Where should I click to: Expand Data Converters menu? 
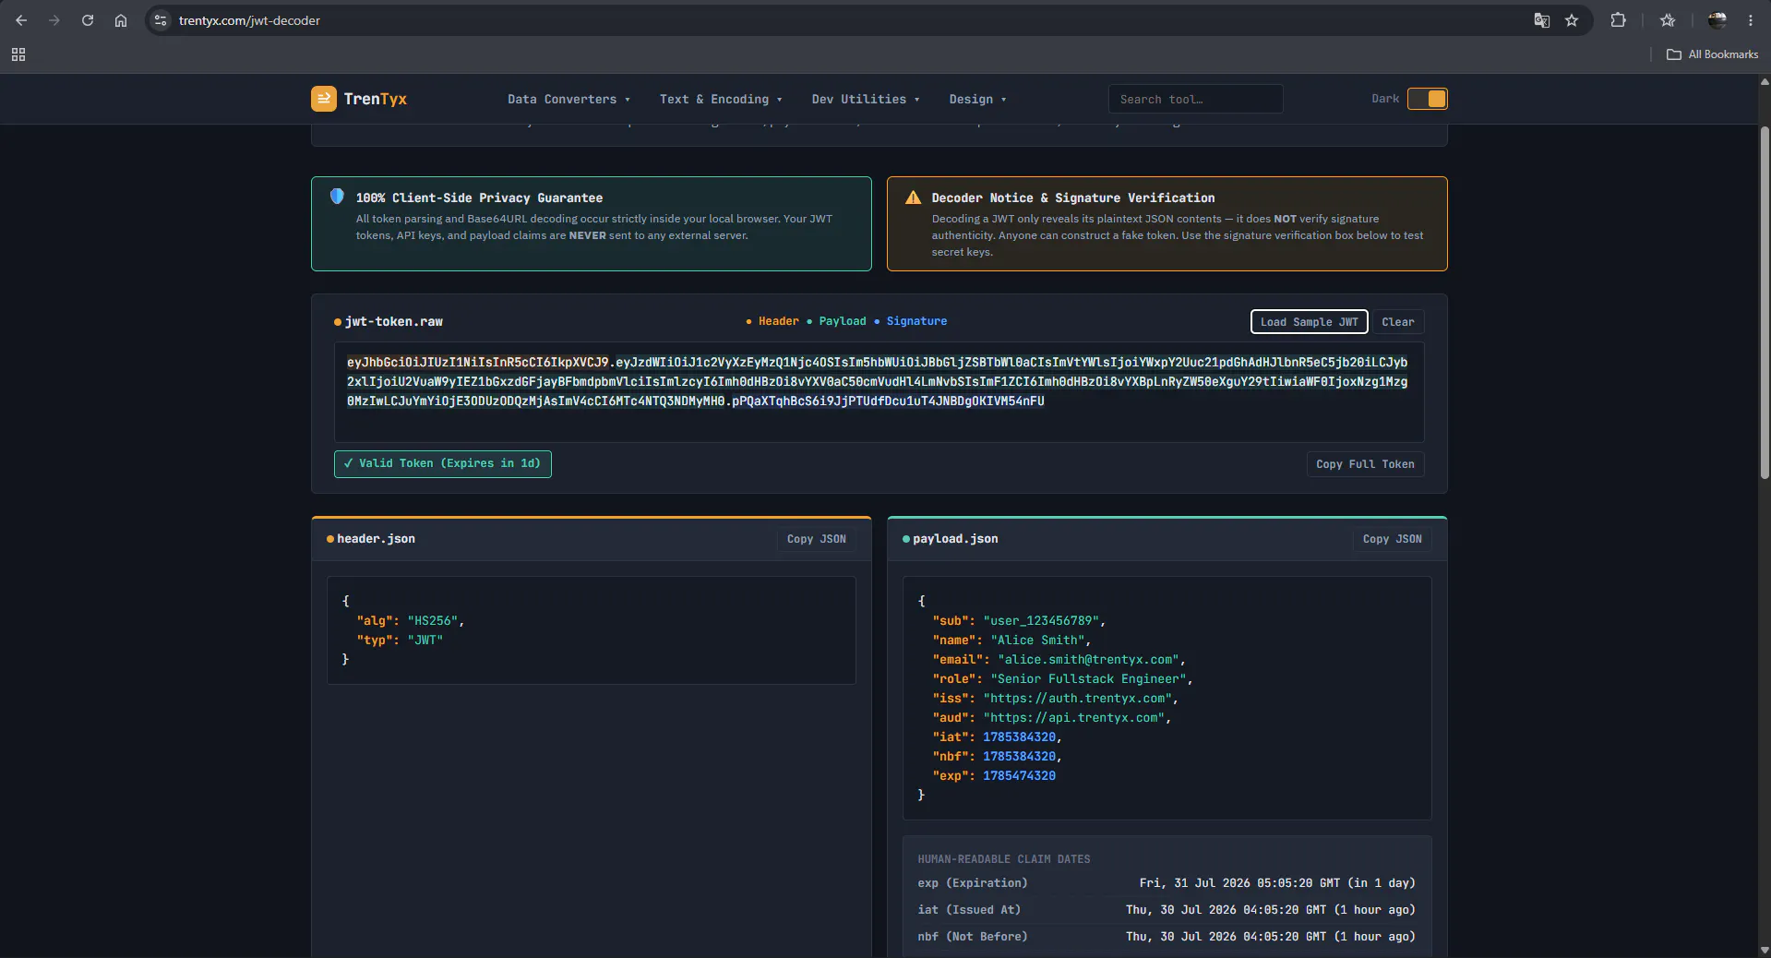coord(568,99)
